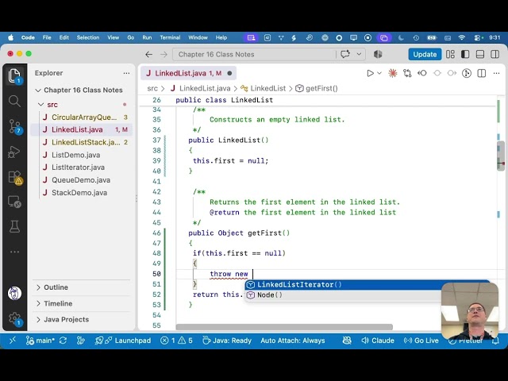Click the command center search field
Image resolution: width=508 pixels, height=381 pixels.
(x=254, y=55)
